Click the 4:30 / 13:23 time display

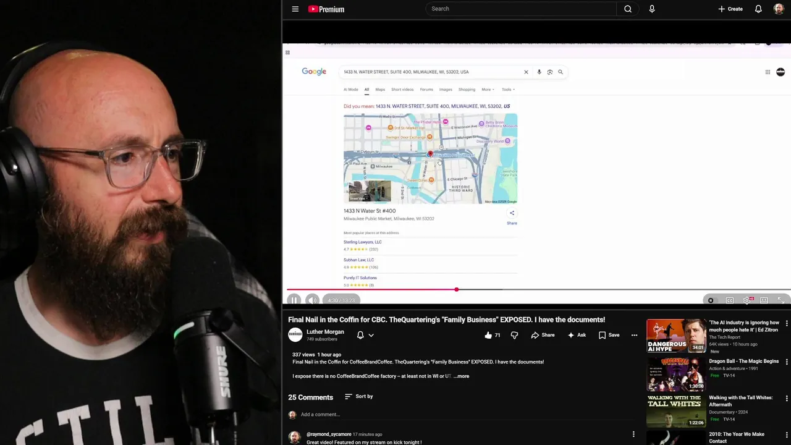pos(341,300)
